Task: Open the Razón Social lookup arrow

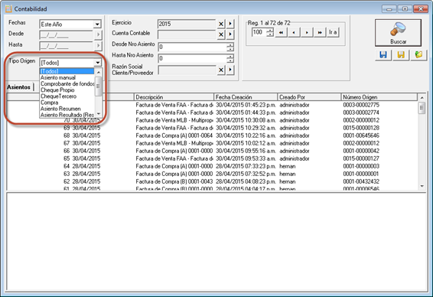Action: [230, 70]
